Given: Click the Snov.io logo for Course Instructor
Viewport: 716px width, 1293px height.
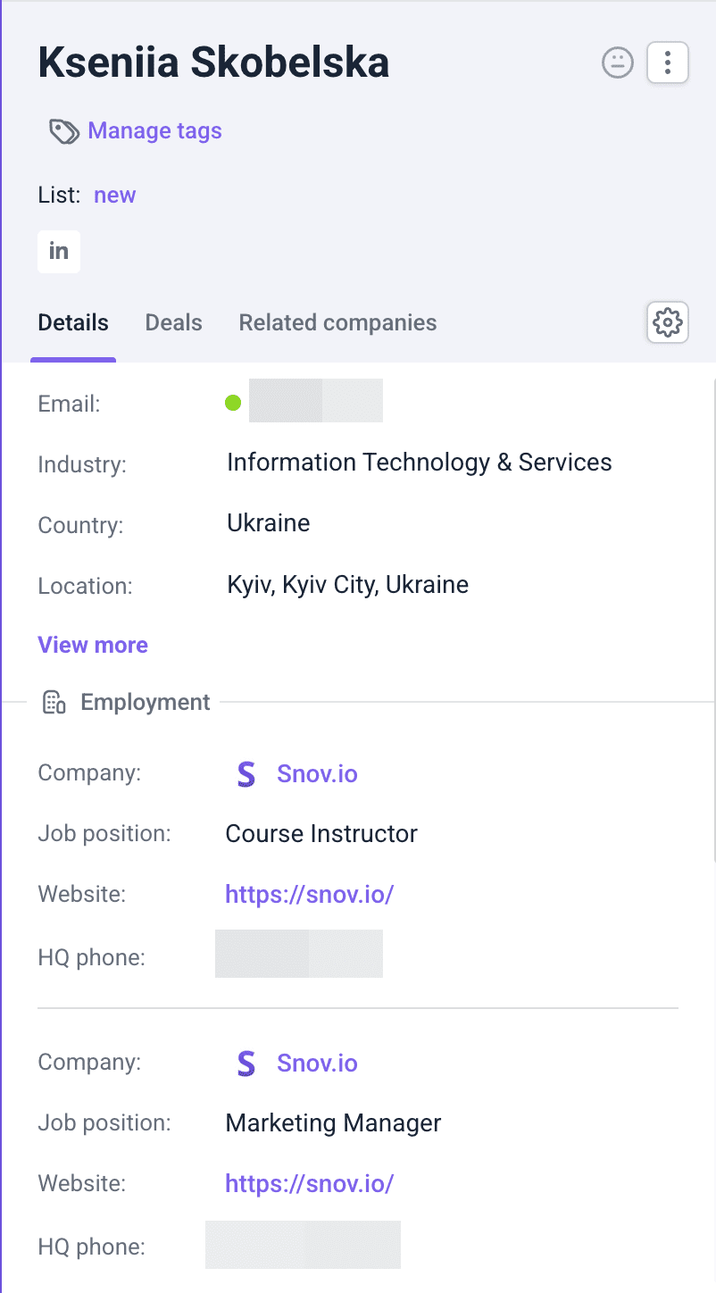Looking at the screenshot, I should tap(246, 774).
